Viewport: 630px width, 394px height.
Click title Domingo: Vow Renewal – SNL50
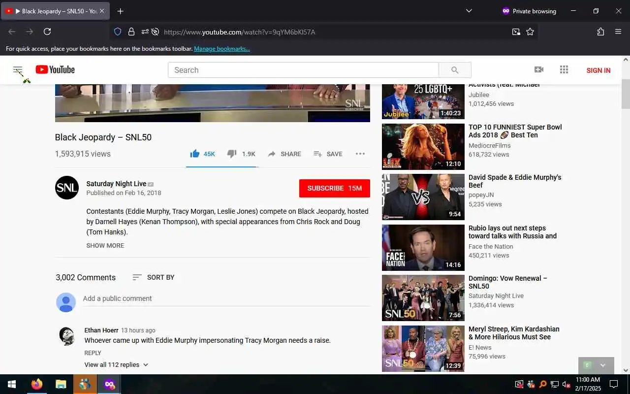click(508, 282)
